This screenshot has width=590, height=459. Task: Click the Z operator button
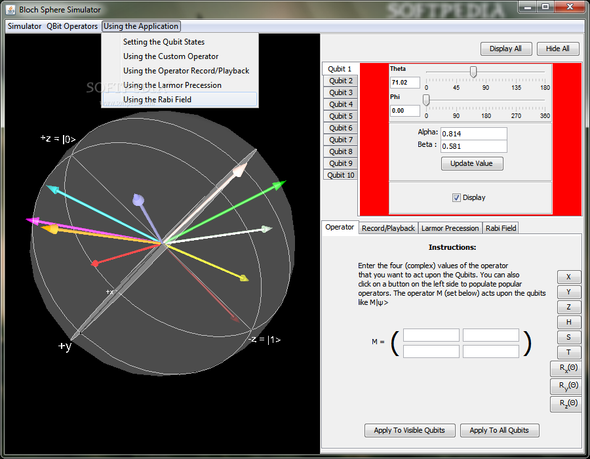tap(568, 307)
